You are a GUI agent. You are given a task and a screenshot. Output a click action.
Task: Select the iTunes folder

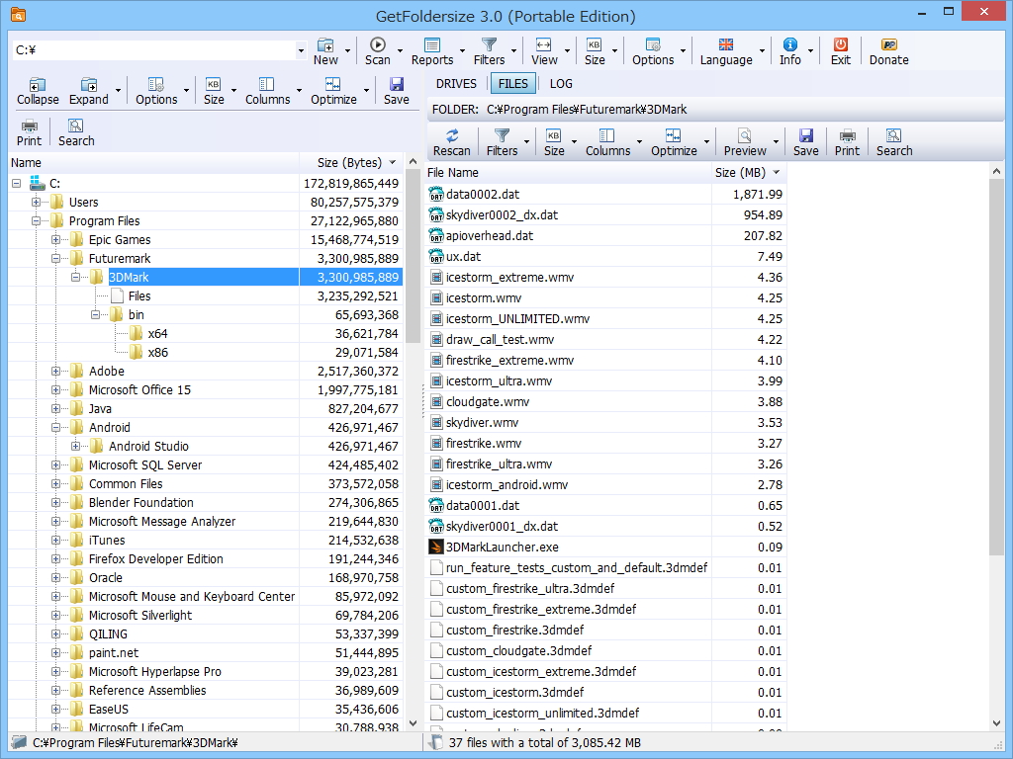(107, 541)
